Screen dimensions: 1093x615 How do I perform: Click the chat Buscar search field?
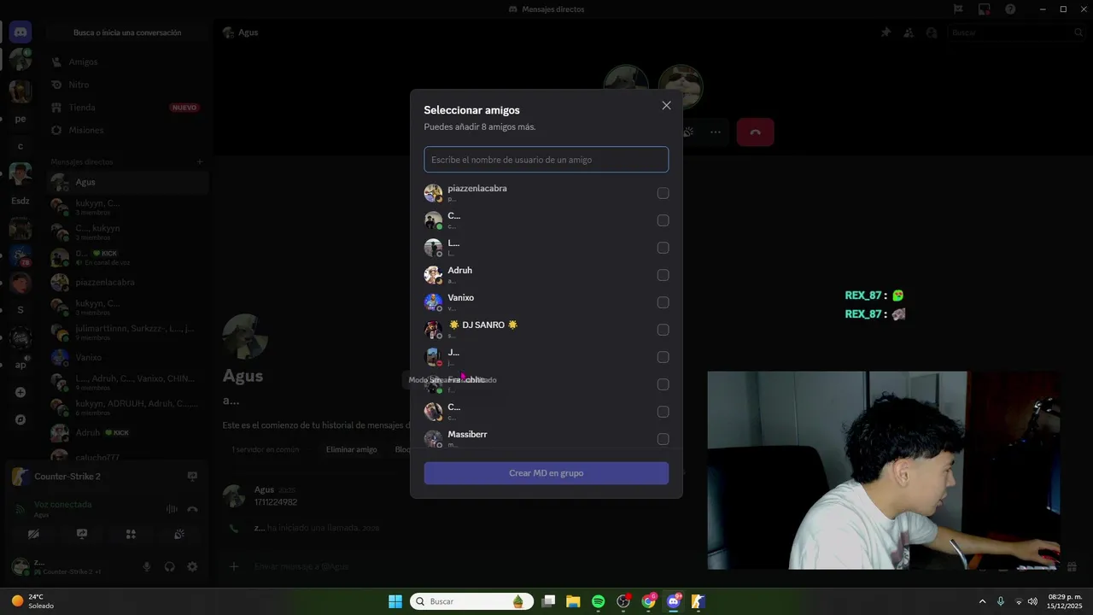[1016, 32]
